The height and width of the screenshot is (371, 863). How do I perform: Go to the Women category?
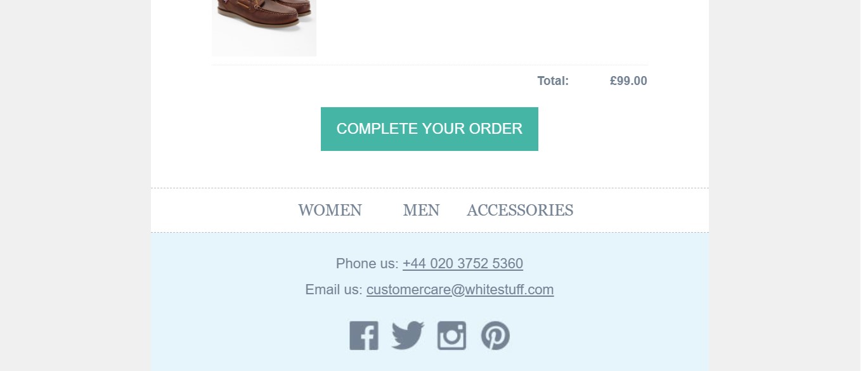pos(330,210)
